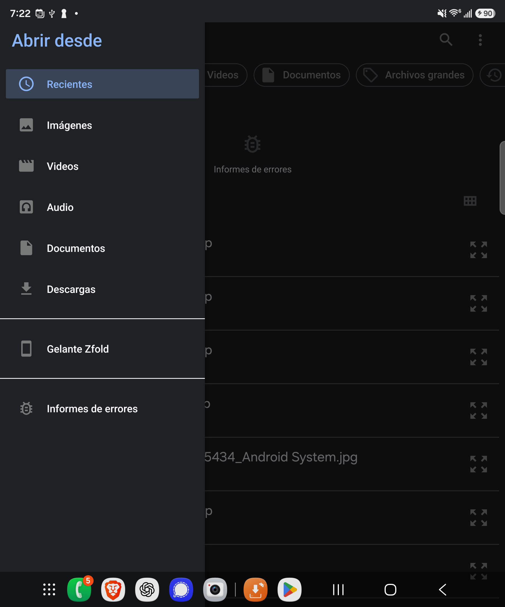
Task: Open Documentos in the drawer list
Action: [102, 248]
